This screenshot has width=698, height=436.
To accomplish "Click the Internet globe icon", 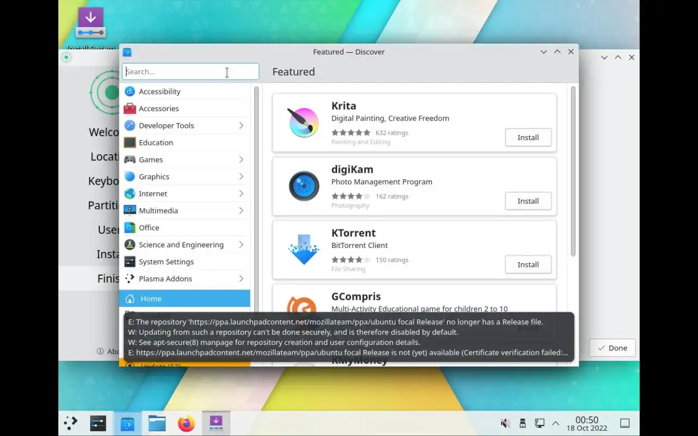I will [130, 193].
